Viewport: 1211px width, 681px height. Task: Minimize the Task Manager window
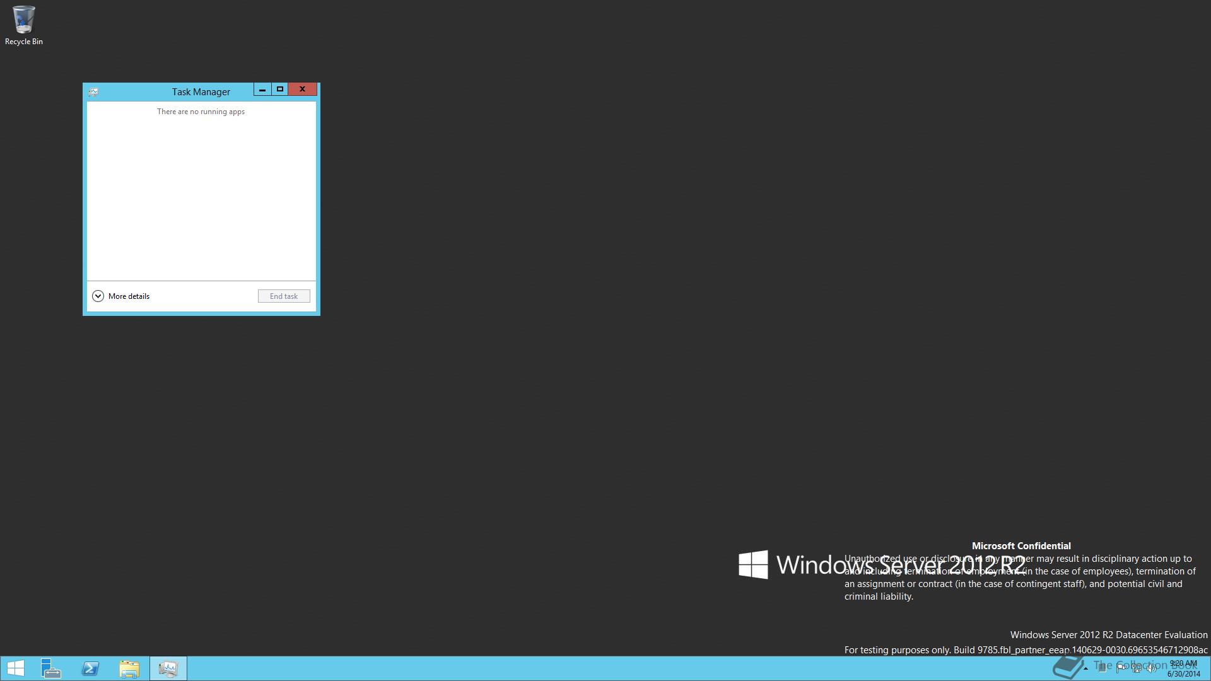coord(262,90)
